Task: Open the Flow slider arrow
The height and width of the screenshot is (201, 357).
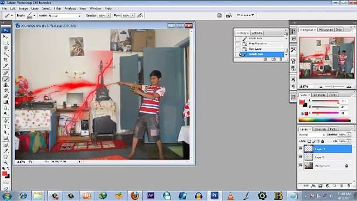Action: coord(133,16)
